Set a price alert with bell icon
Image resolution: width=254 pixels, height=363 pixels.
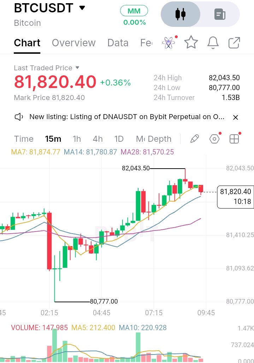(213, 43)
